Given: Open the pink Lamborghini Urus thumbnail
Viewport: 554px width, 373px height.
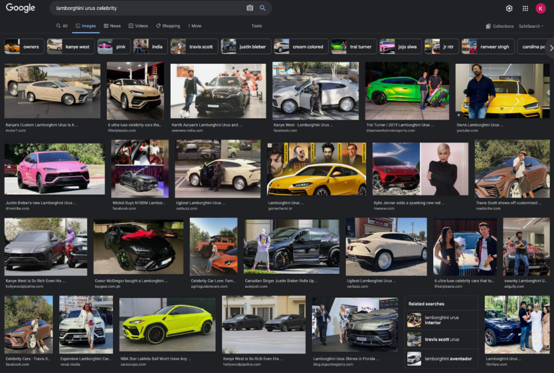Looking at the screenshot, I should [x=54, y=169].
